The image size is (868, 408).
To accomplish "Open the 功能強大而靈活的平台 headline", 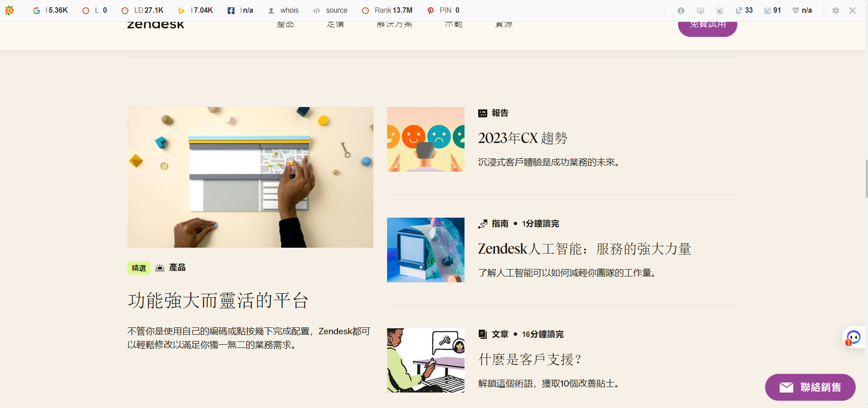I will point(218,301).
